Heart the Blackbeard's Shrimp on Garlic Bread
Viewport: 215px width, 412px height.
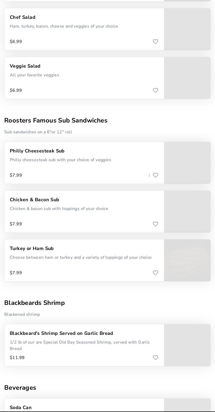156,358
